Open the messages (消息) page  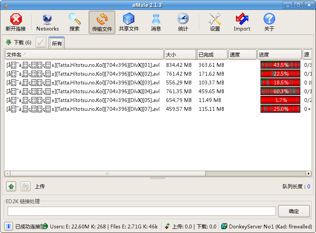pyautogui.click(x=156, y=22)
